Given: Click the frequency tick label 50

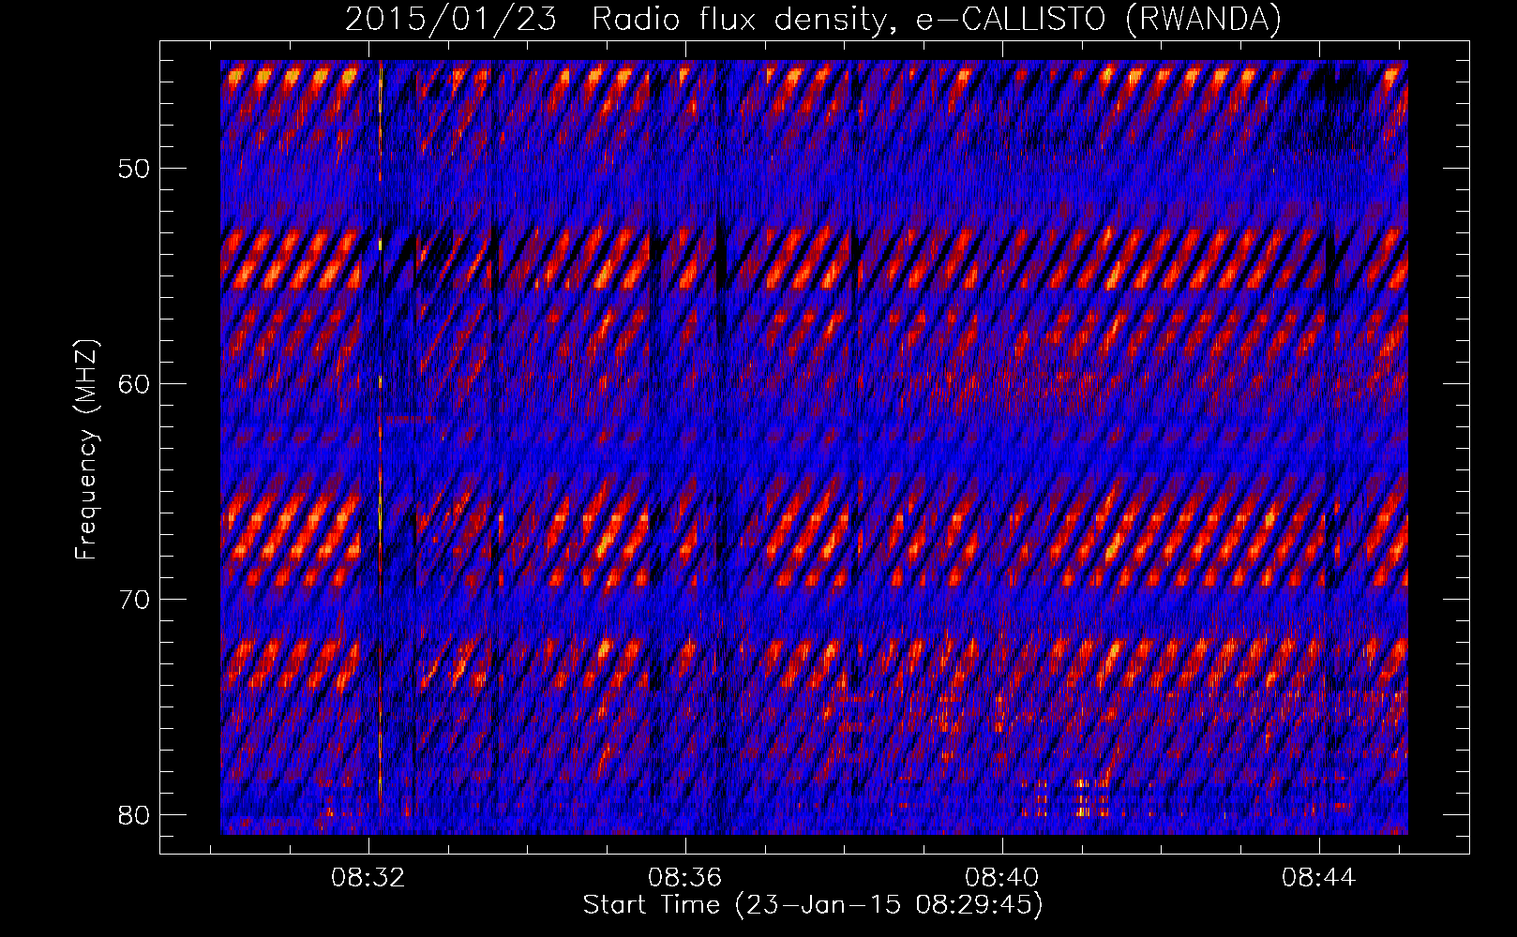Looking at the screenshot, I should tap(135, 169).
